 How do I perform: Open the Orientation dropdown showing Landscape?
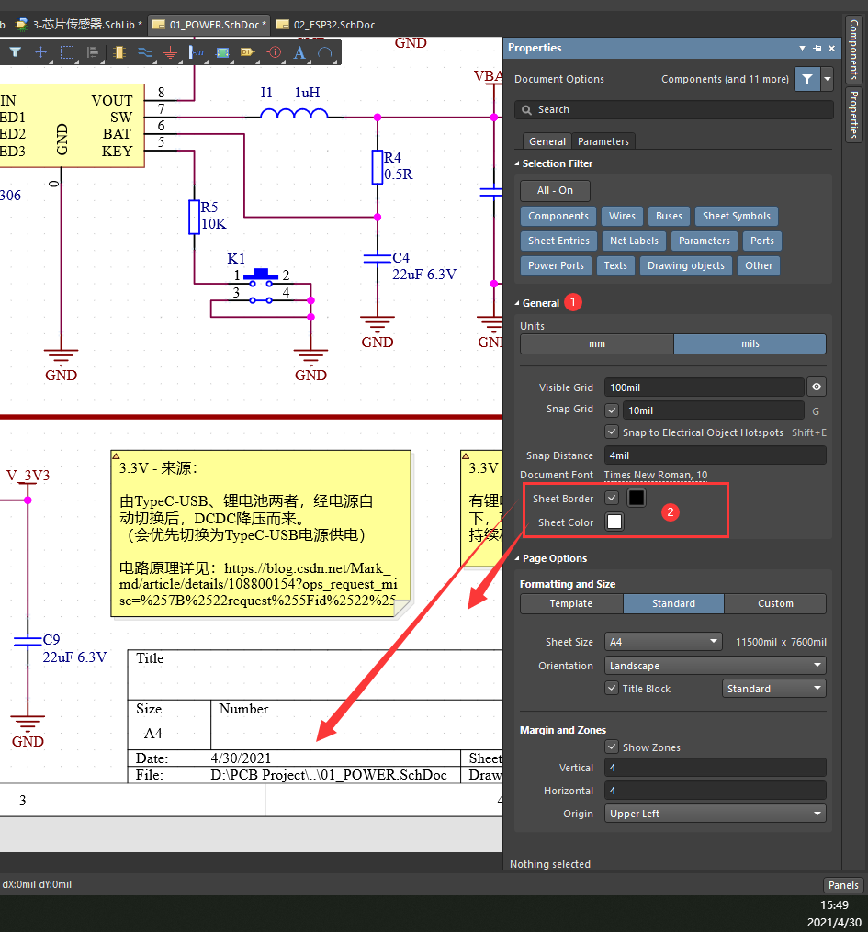coord(715,665)
